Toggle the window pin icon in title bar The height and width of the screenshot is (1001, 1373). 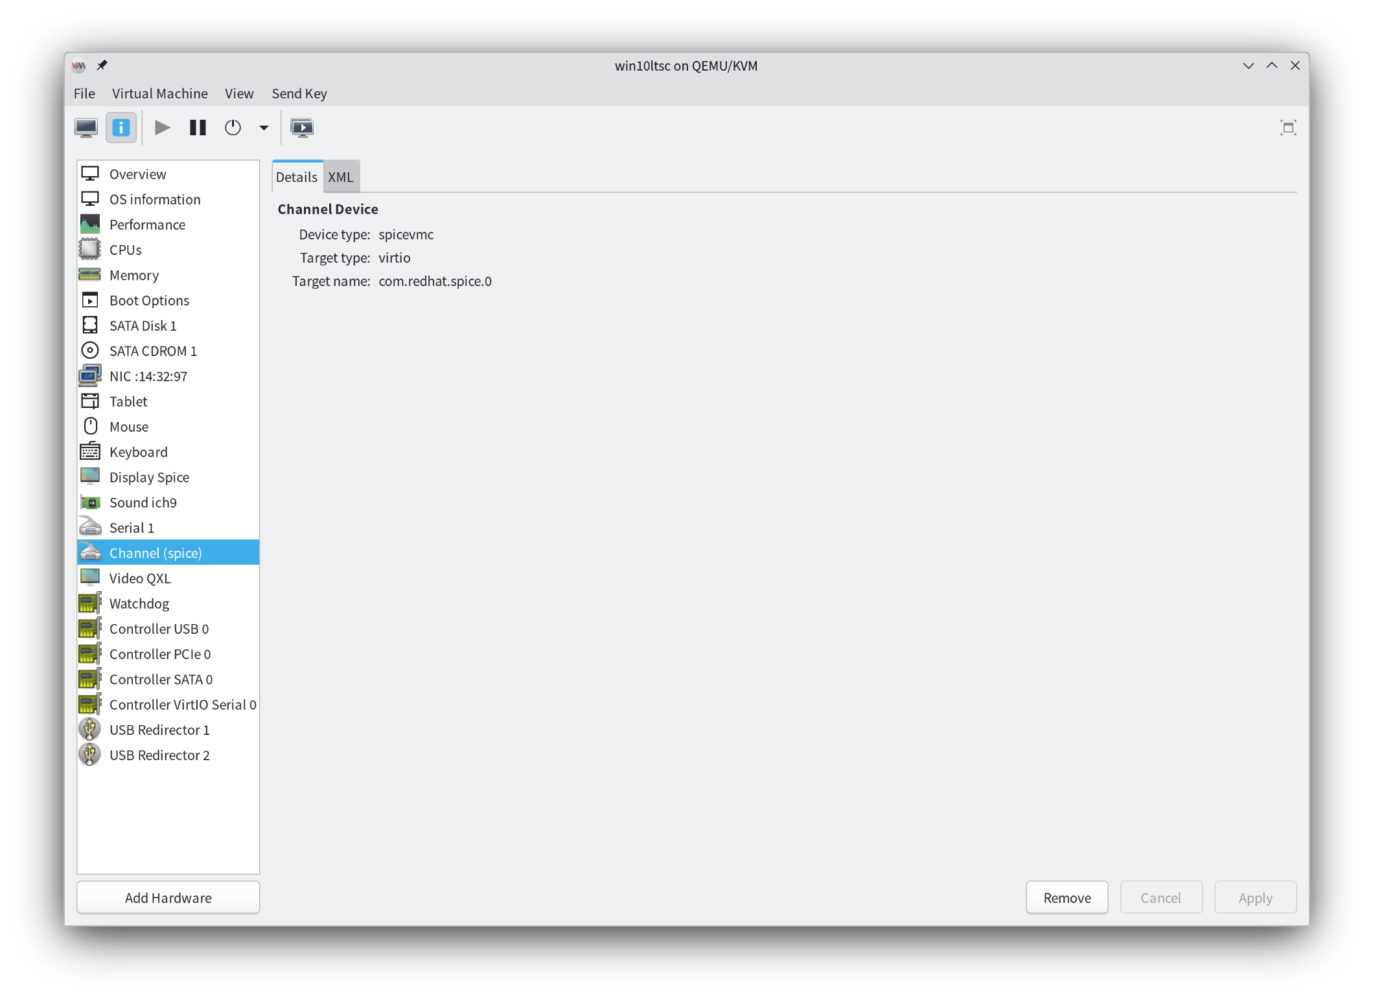click(x=102, y=65)
